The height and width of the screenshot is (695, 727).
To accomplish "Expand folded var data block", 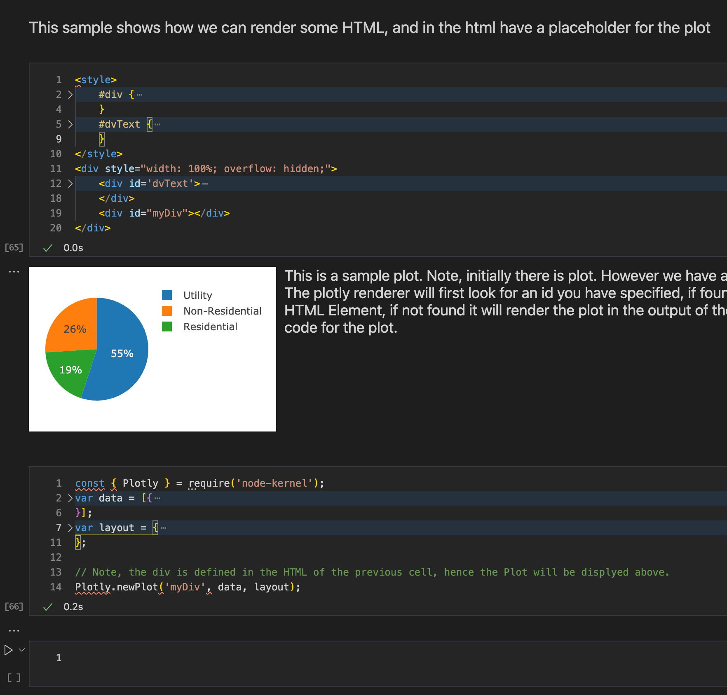I will (70, 498).
